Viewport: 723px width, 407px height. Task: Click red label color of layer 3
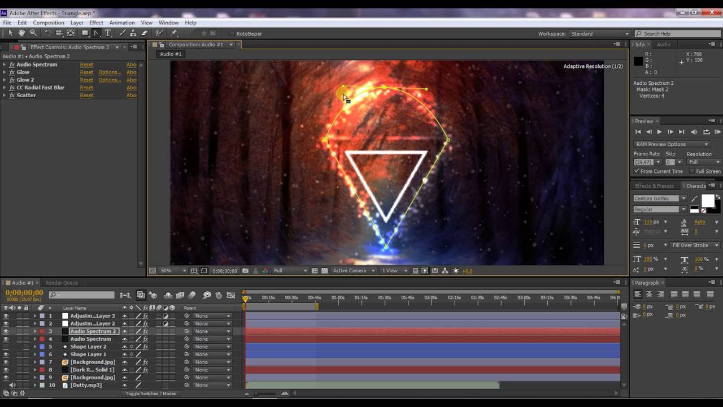point(42,331)
